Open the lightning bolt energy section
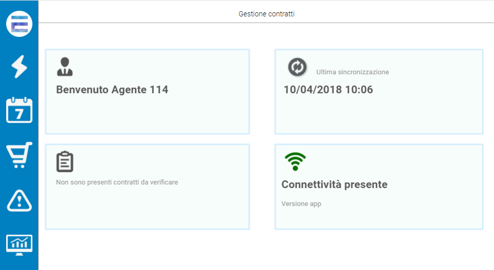 point(19,66)
